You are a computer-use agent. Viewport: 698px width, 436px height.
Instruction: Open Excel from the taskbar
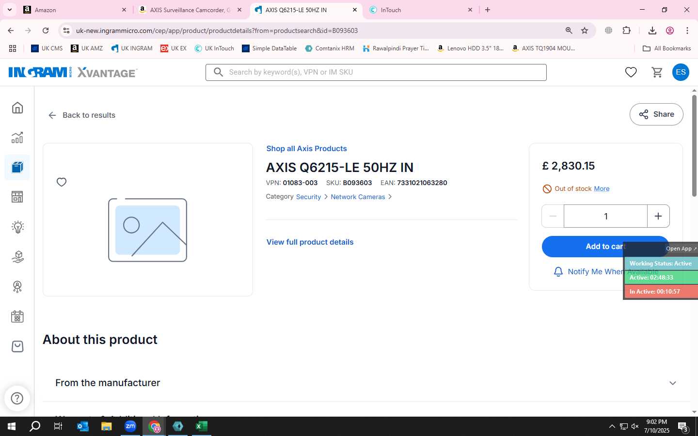[x=202, y=426]
